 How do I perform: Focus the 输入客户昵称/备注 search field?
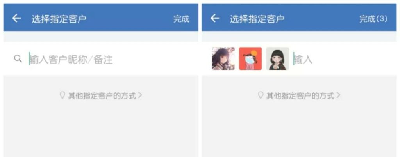click(101, 59)
